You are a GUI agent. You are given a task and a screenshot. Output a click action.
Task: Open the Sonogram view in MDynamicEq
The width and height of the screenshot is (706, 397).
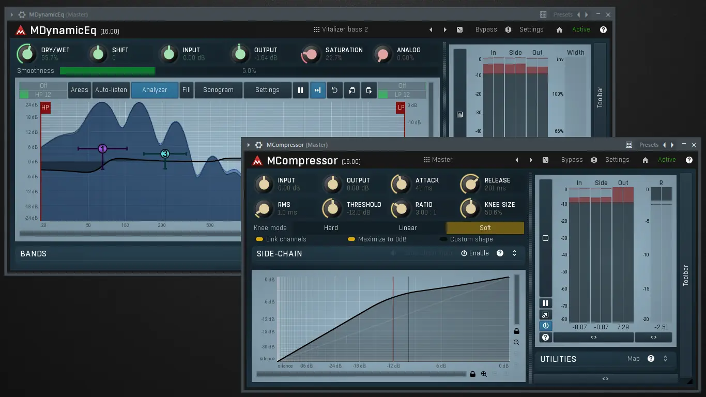click(x=218, y=90)
